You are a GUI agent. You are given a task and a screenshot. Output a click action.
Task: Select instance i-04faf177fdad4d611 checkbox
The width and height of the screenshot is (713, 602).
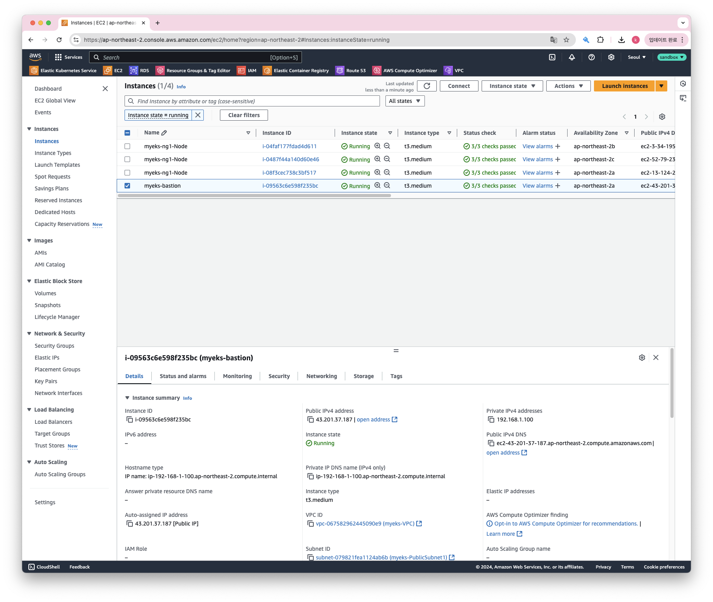(x=127, y=146)
